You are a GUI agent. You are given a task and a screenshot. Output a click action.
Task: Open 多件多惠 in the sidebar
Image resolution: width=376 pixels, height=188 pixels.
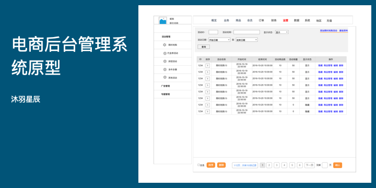pos(173,69)
